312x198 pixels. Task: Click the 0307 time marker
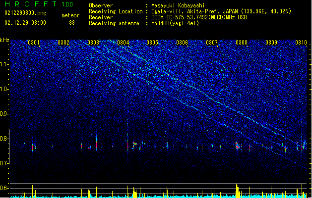(x=212, y=43)
